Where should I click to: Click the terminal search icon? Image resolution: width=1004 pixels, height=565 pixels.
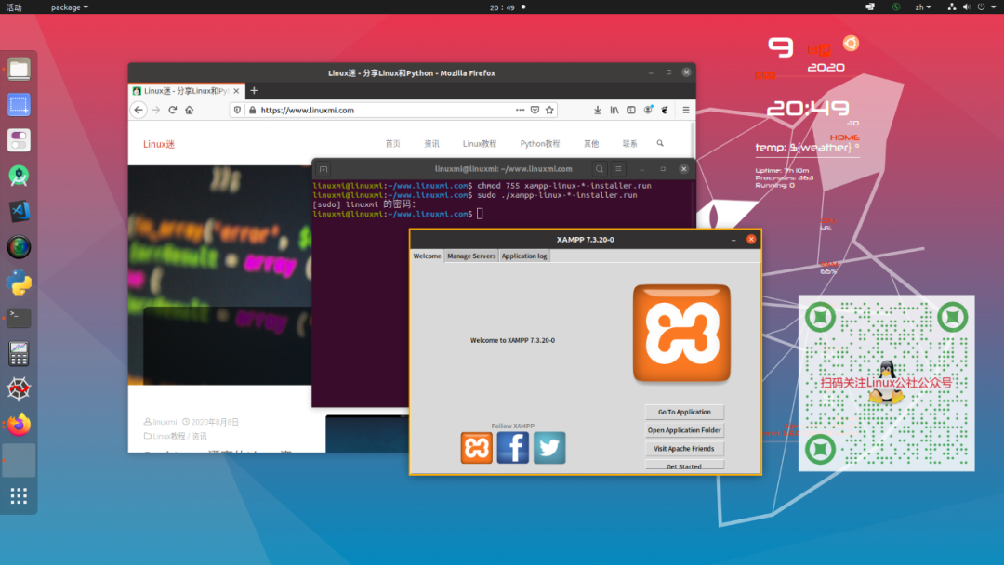(x=600, y=169)
